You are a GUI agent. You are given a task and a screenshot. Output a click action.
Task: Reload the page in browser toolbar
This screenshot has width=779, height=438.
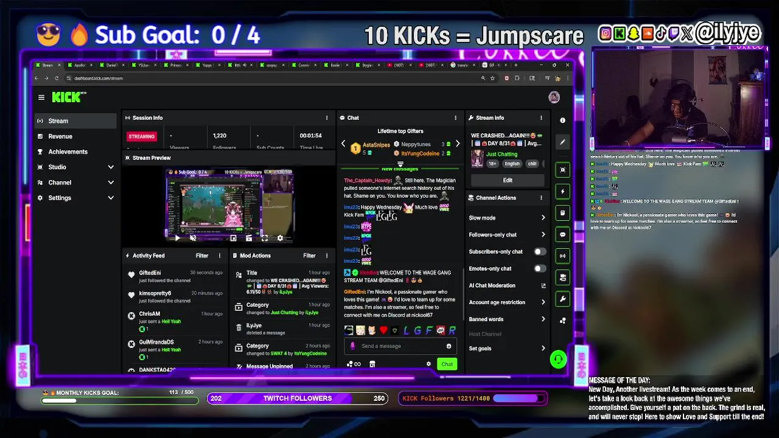click(x=57, y=78)
